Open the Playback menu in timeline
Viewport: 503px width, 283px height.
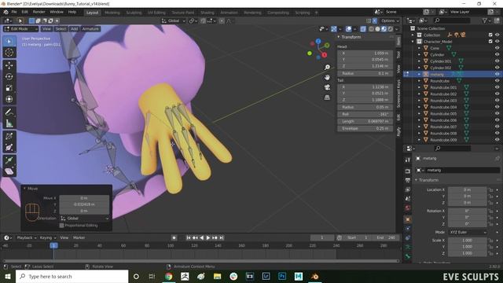[27, 237]
